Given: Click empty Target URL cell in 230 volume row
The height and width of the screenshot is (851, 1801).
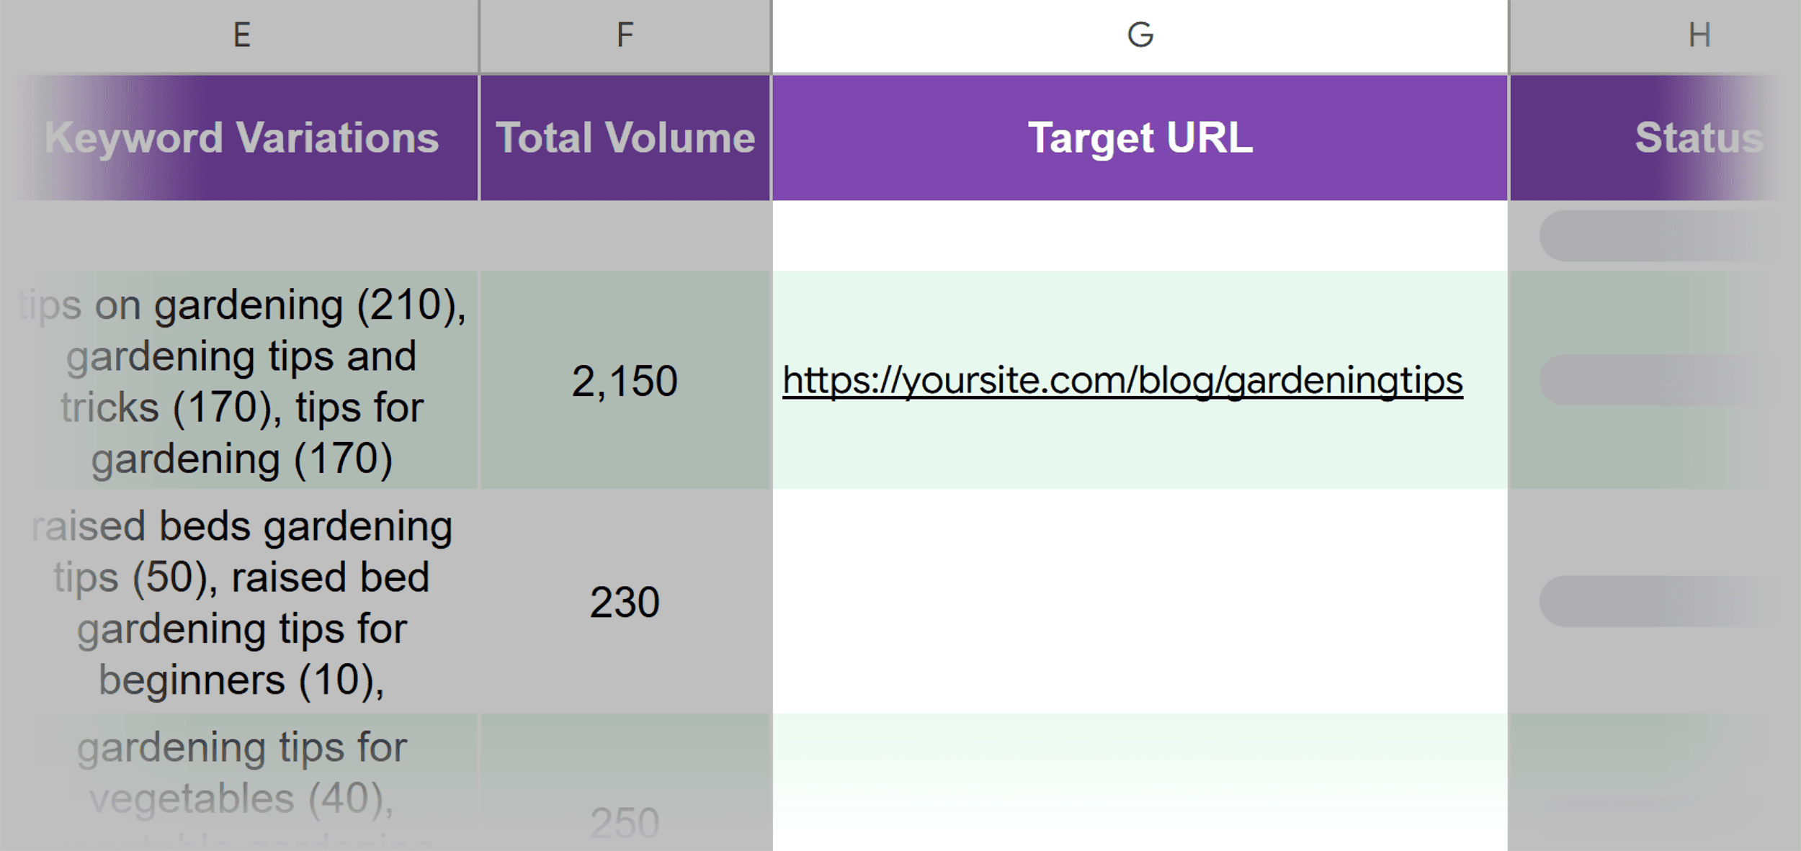Looking at the screenshot, I should pos(1140,602).
